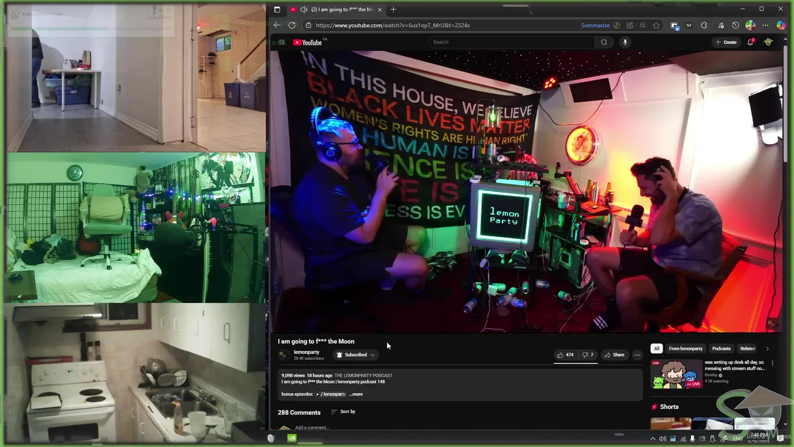Search with your voice microphone icon
This screenshot has height=447, width=794.
coord(625,42)
